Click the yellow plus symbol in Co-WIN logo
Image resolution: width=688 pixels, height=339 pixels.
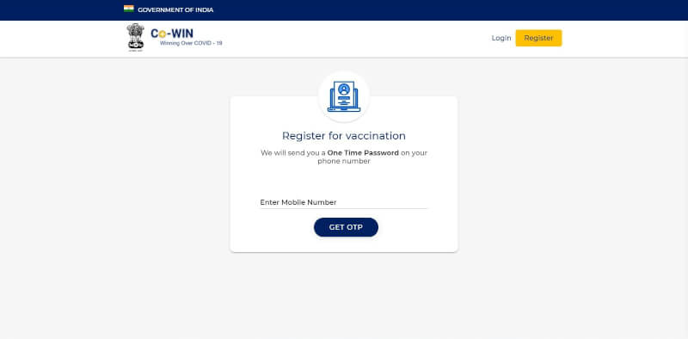(163, 34)
